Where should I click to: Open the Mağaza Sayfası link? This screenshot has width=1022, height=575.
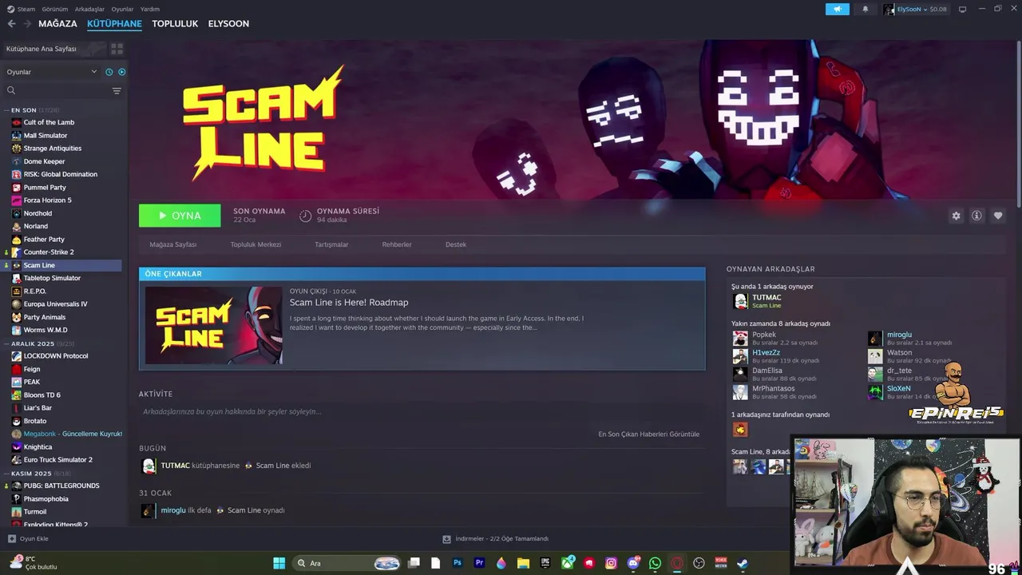[173, 244]
